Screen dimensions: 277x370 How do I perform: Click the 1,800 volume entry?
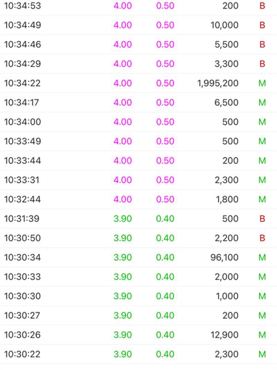[227, 199]
